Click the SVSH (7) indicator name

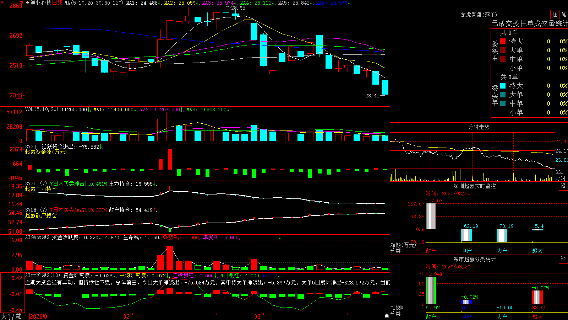[36, 210]
